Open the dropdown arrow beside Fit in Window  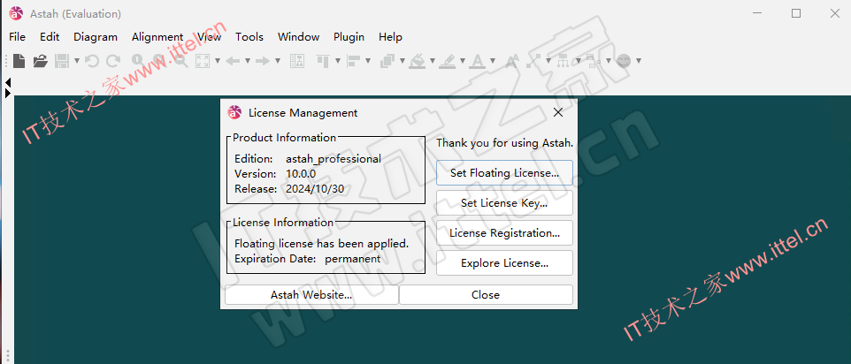tap(218, 61)
